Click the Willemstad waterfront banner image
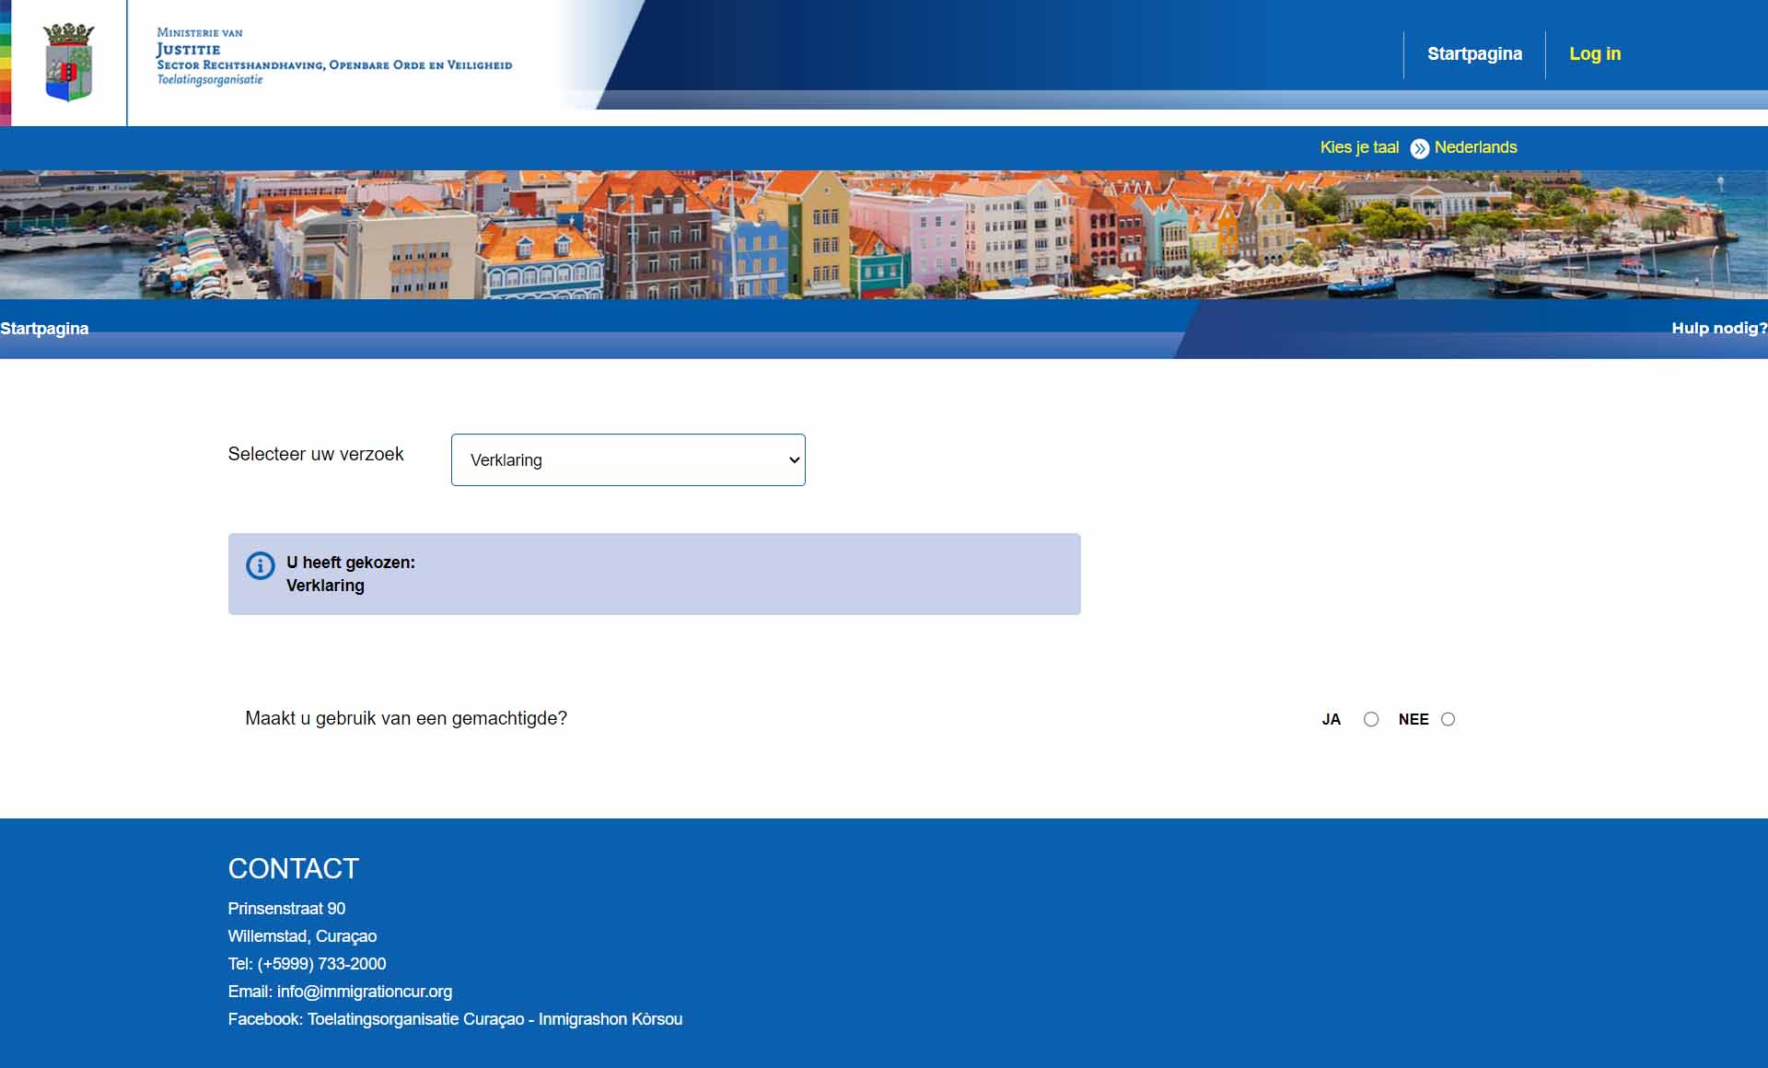 coord(884,235)
